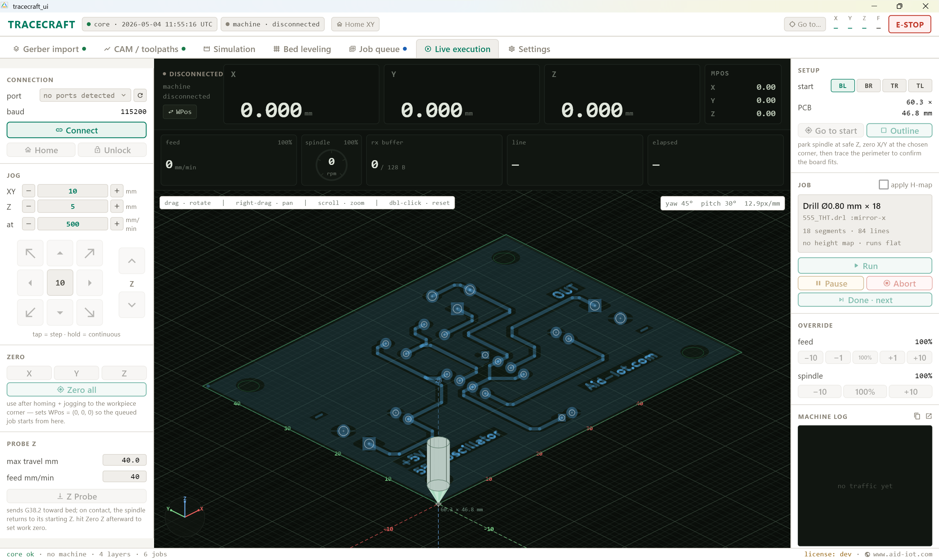This screenshot has width=939, height=560.
Task: Decrease the jog feed rate value
Action: tap(29, 224)
